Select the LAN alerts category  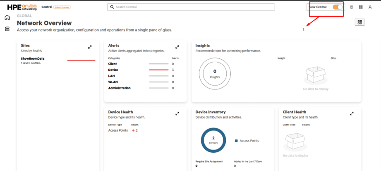coord(111,76)
